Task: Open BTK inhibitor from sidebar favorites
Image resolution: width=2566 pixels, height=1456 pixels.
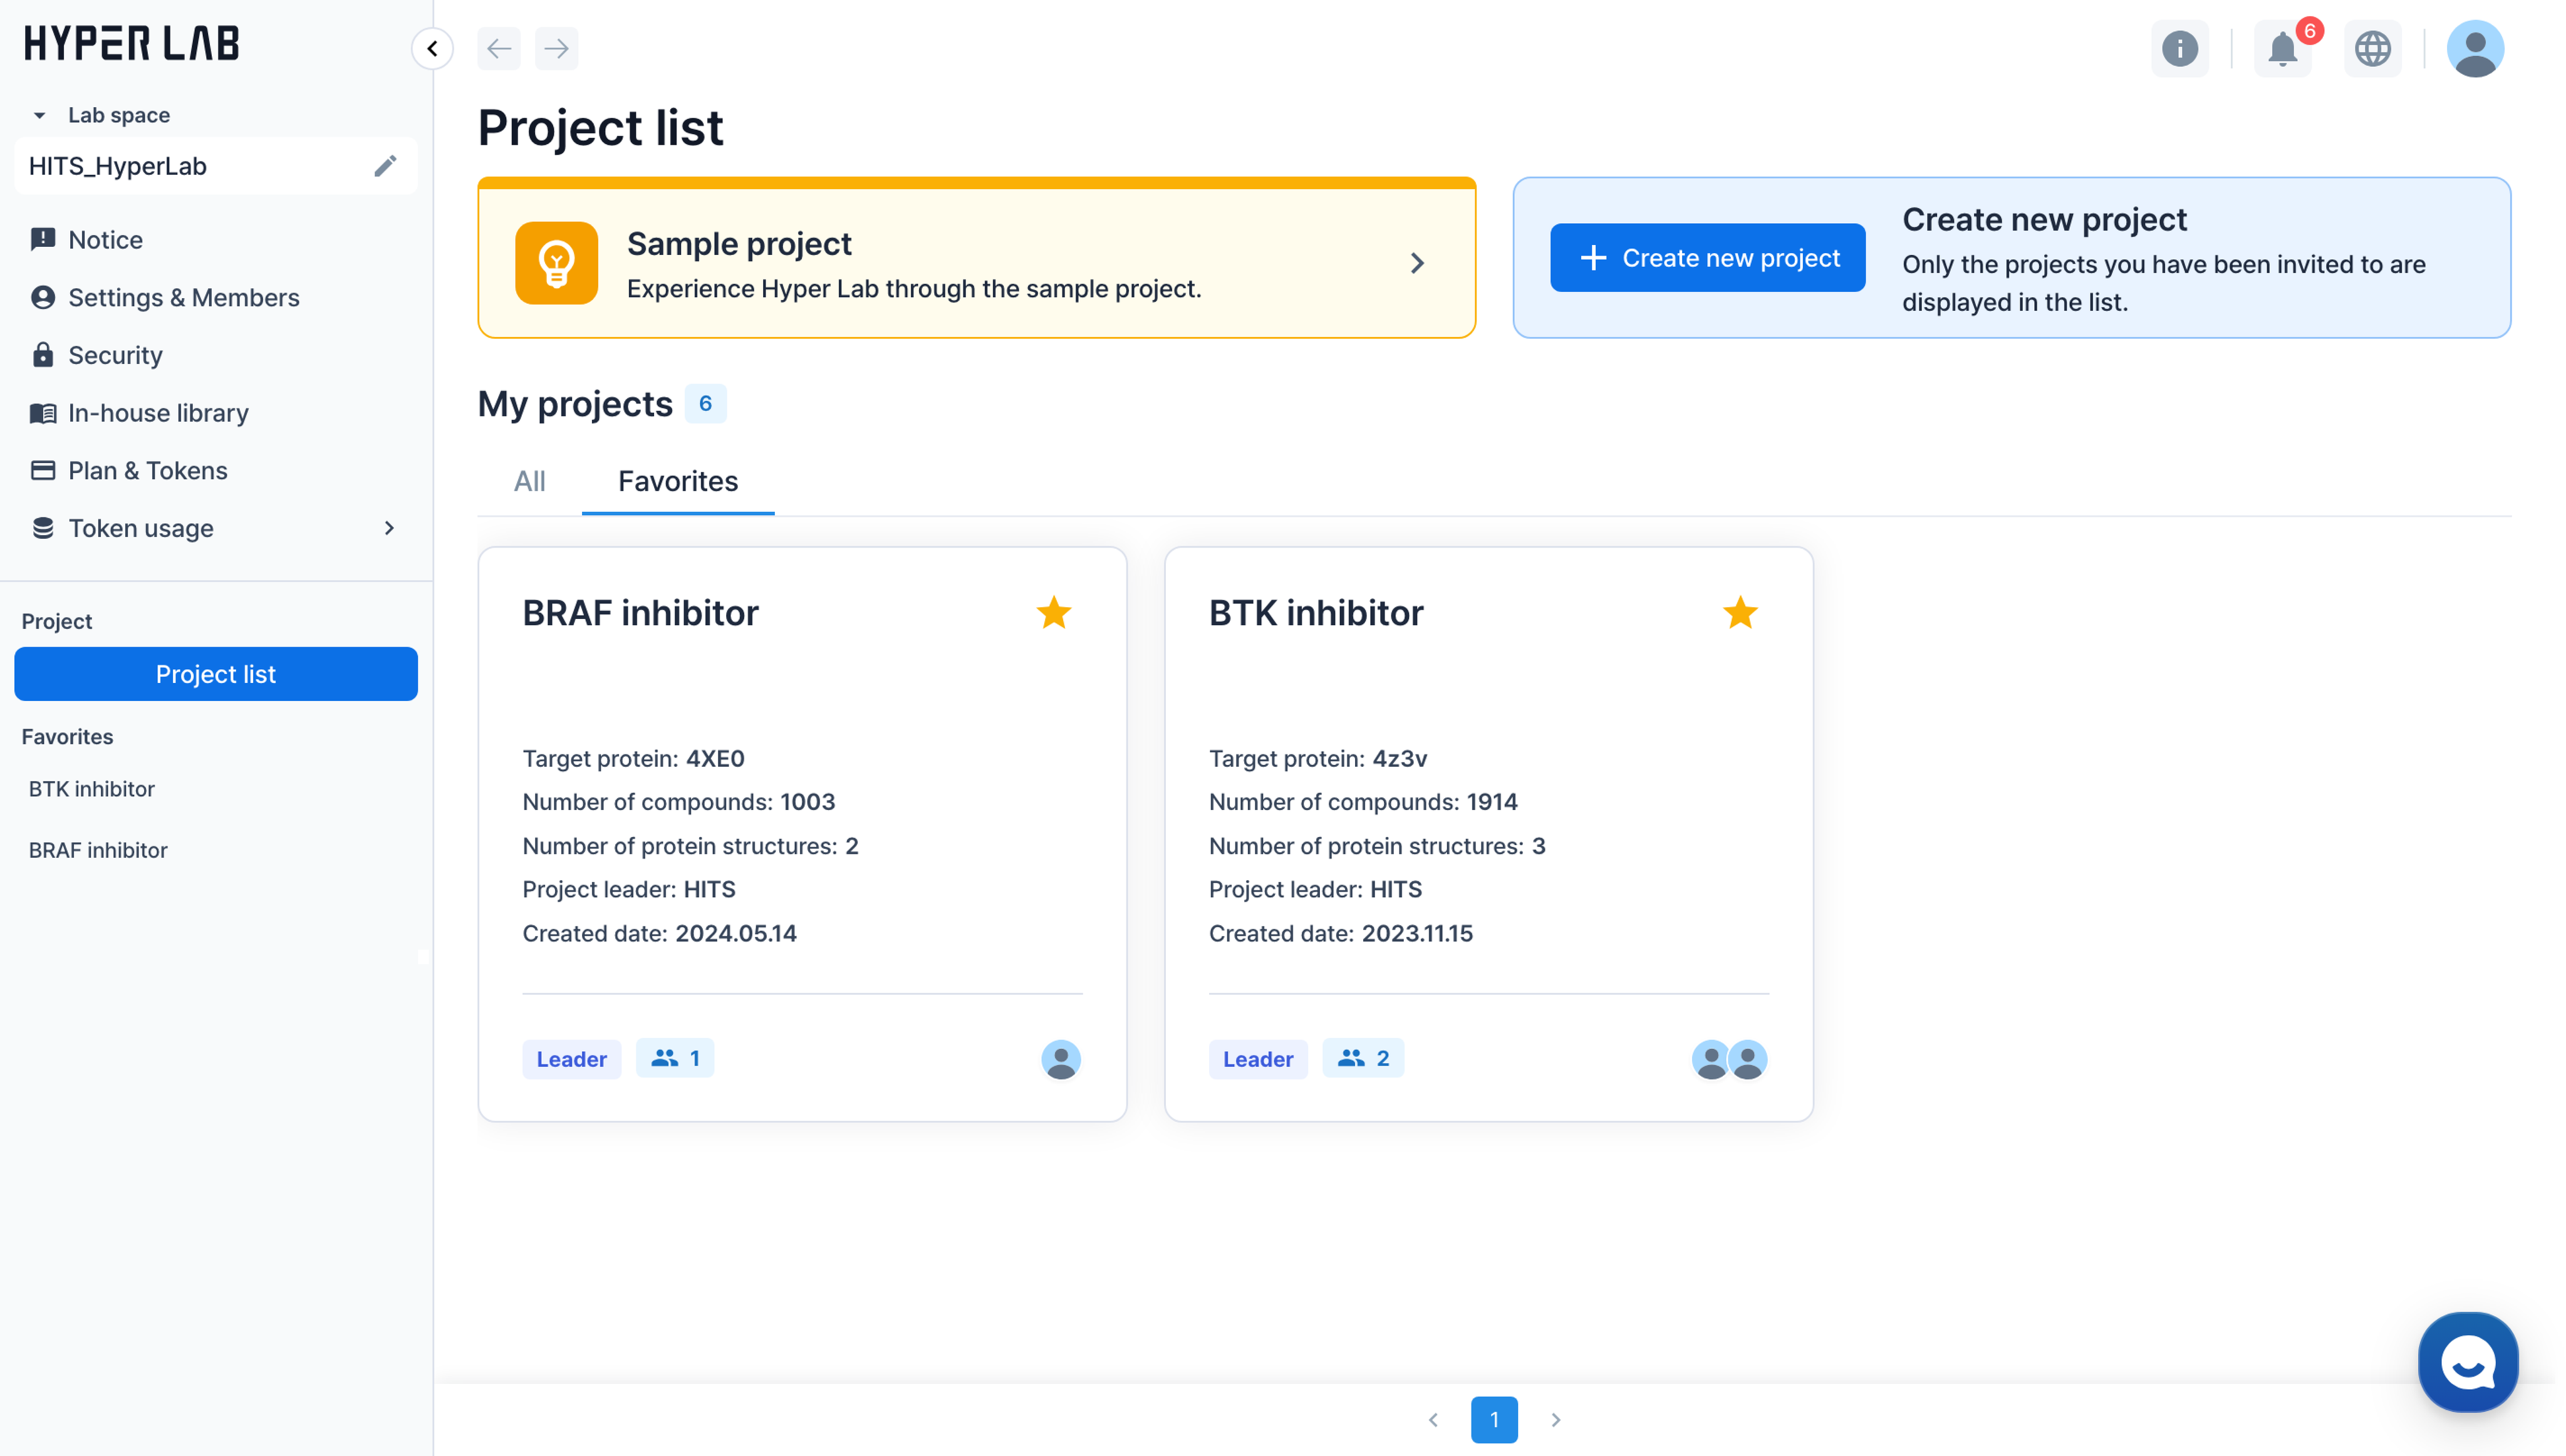Action: tap(92, 789)
